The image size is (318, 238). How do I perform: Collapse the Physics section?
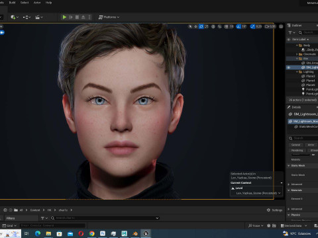point(289,215)
